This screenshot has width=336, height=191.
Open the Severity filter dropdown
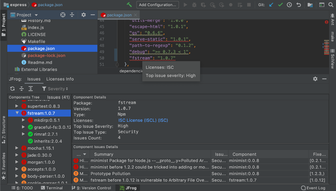click(x=55, y=89)
